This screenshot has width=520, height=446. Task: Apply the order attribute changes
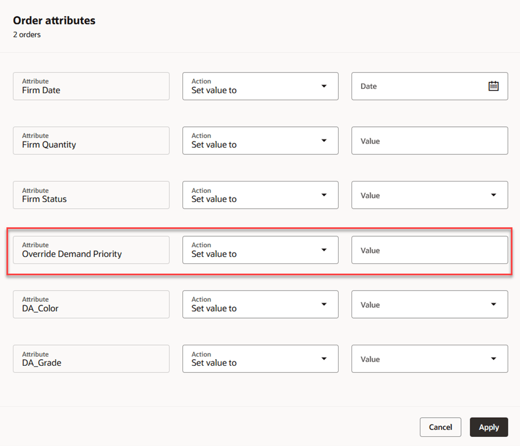489,427
